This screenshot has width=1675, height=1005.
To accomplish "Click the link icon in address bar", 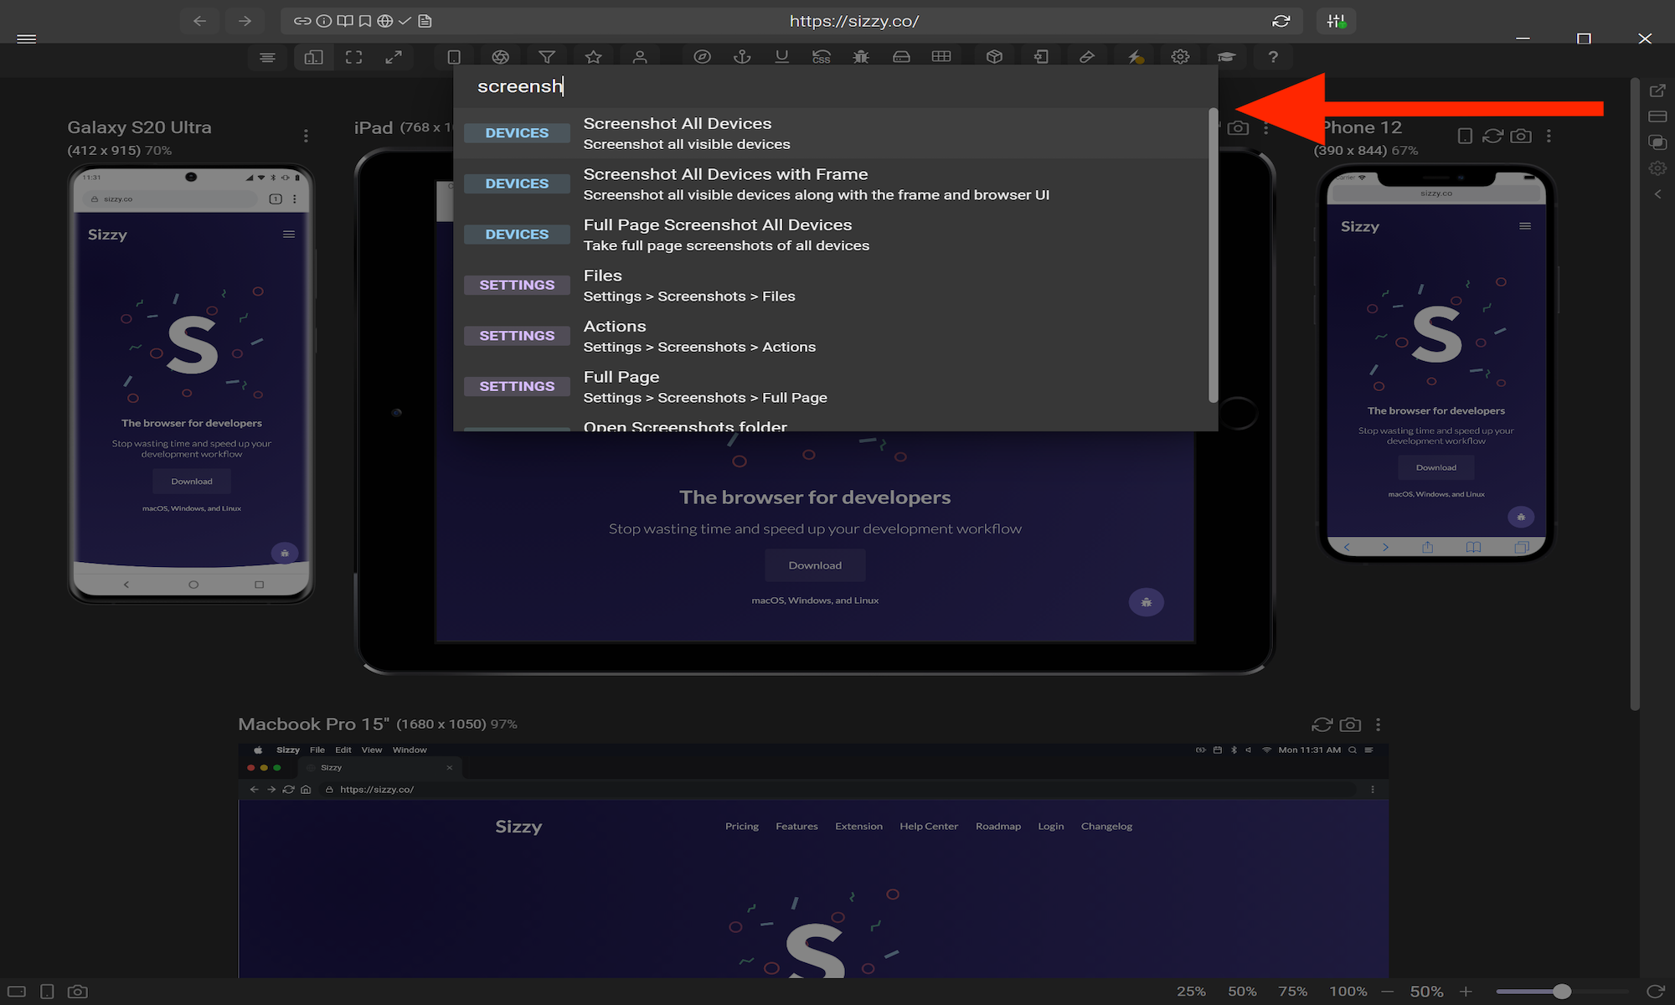I will [302, 21].
